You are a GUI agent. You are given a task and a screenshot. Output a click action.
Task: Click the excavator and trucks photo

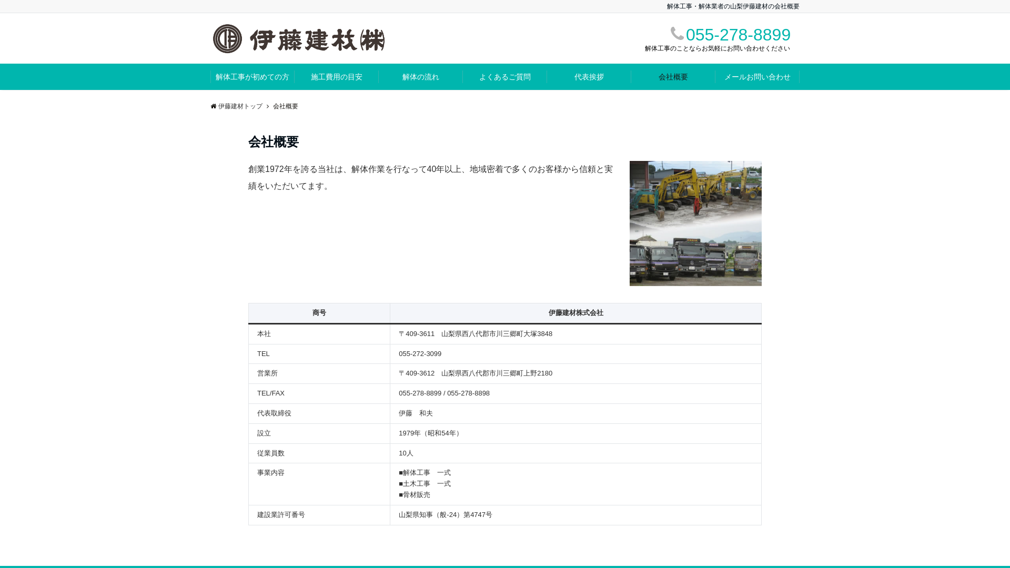[695, 224]
